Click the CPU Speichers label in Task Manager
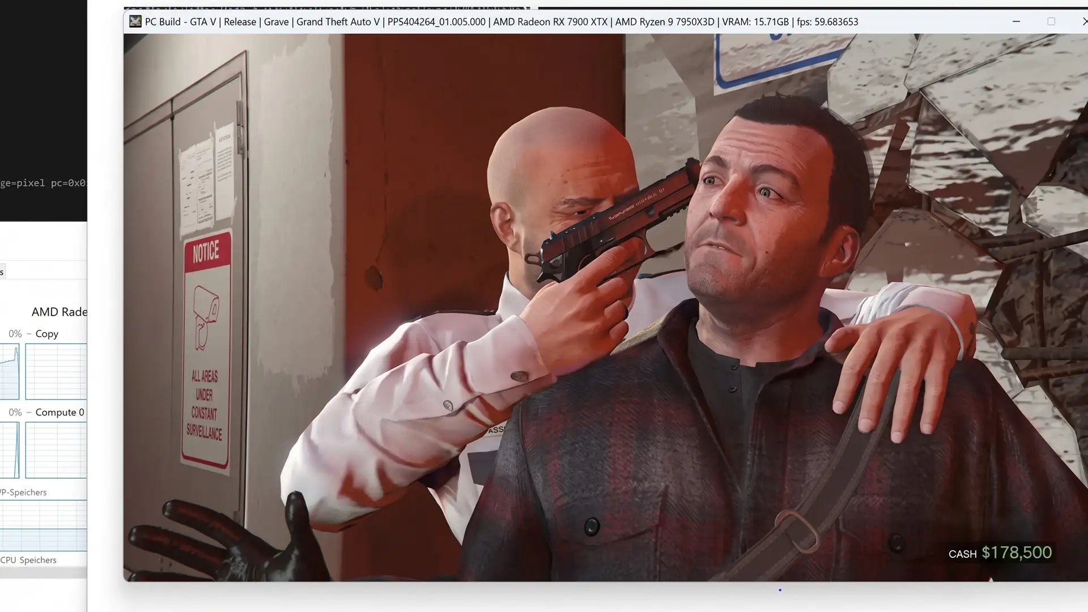The height and width of the screenshot is (612, 1088). [x=28, y=560]
